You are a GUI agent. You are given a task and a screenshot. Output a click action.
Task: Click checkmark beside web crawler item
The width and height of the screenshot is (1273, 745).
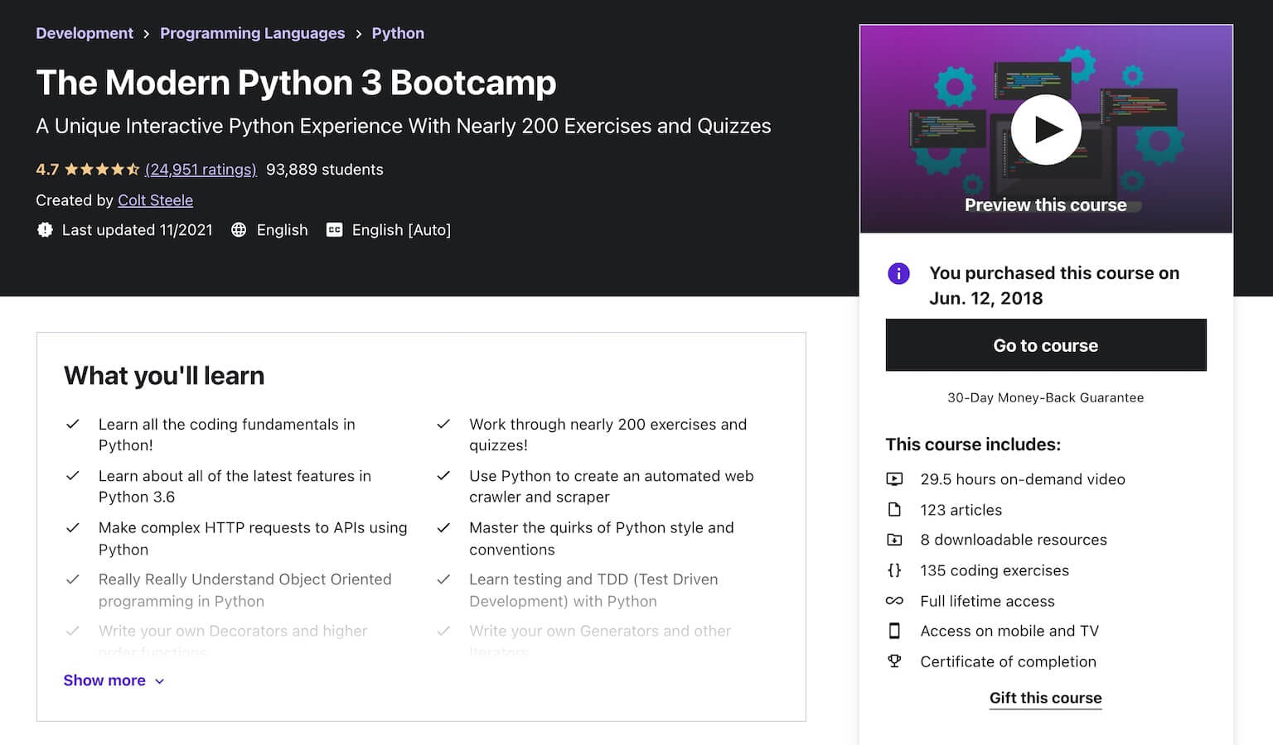443,476
